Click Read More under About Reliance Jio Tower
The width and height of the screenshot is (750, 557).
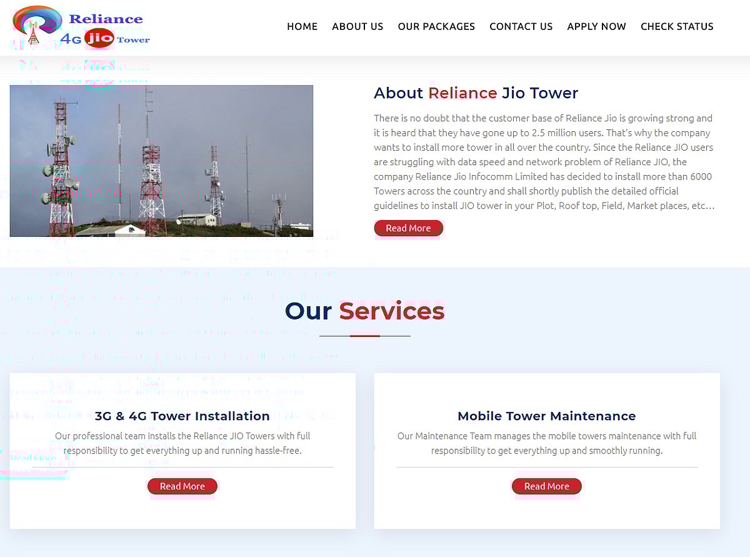click(x=408, y=228)
